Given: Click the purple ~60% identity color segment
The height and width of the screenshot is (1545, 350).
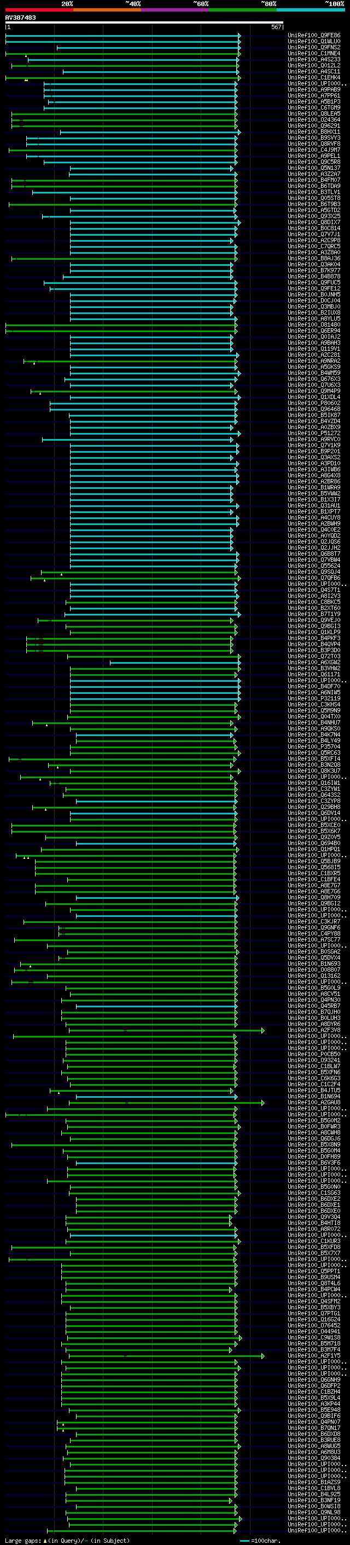Looking at the screenshot, I should [x=176, y=10].
